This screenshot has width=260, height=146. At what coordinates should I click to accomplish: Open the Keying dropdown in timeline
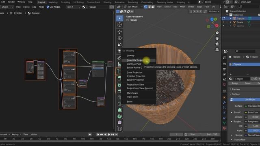tap(16, 134)
